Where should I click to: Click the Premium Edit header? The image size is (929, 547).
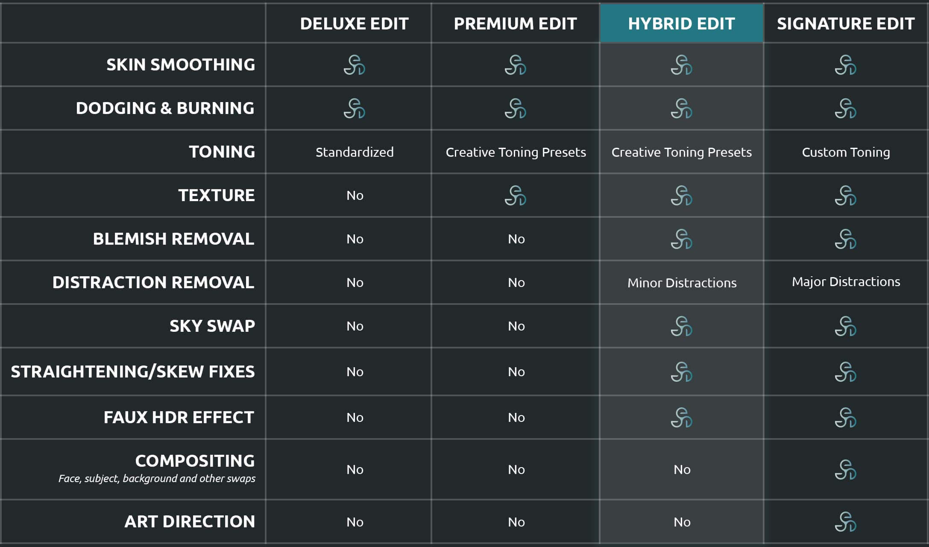coord(516,23)
